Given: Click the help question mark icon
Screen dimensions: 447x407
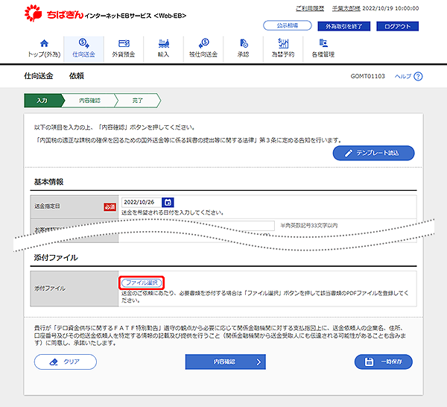Looking at the screenshot, I should click(x=418, y=76).
